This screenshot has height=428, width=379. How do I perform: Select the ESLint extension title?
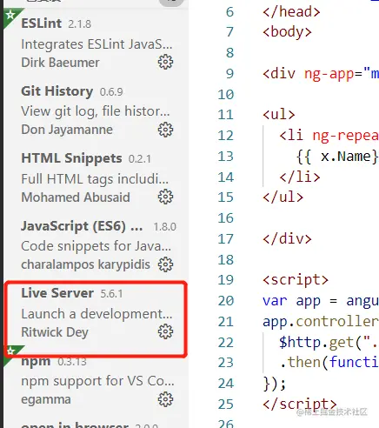coord(41,23)
